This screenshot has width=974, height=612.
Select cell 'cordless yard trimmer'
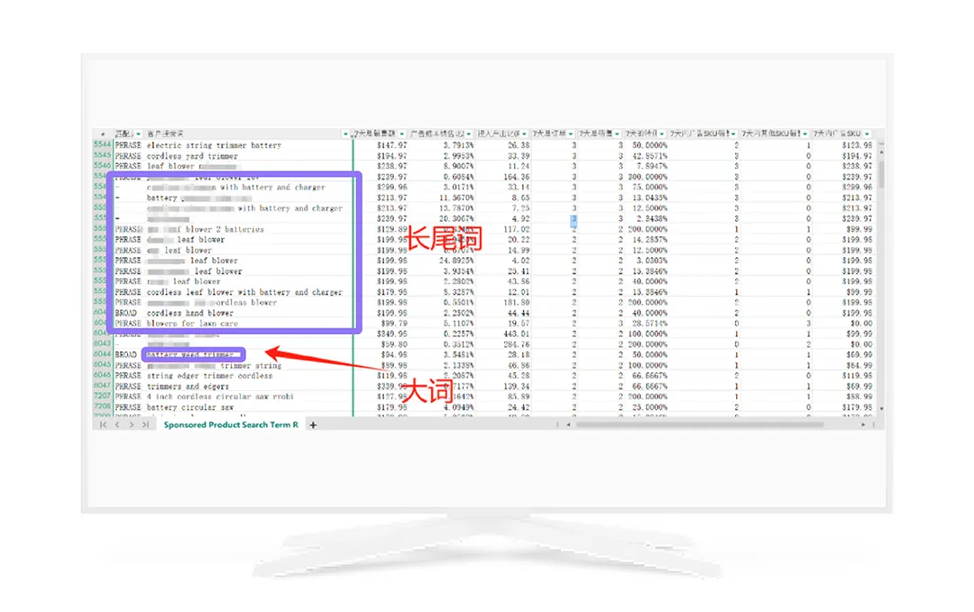click(193, 156)
